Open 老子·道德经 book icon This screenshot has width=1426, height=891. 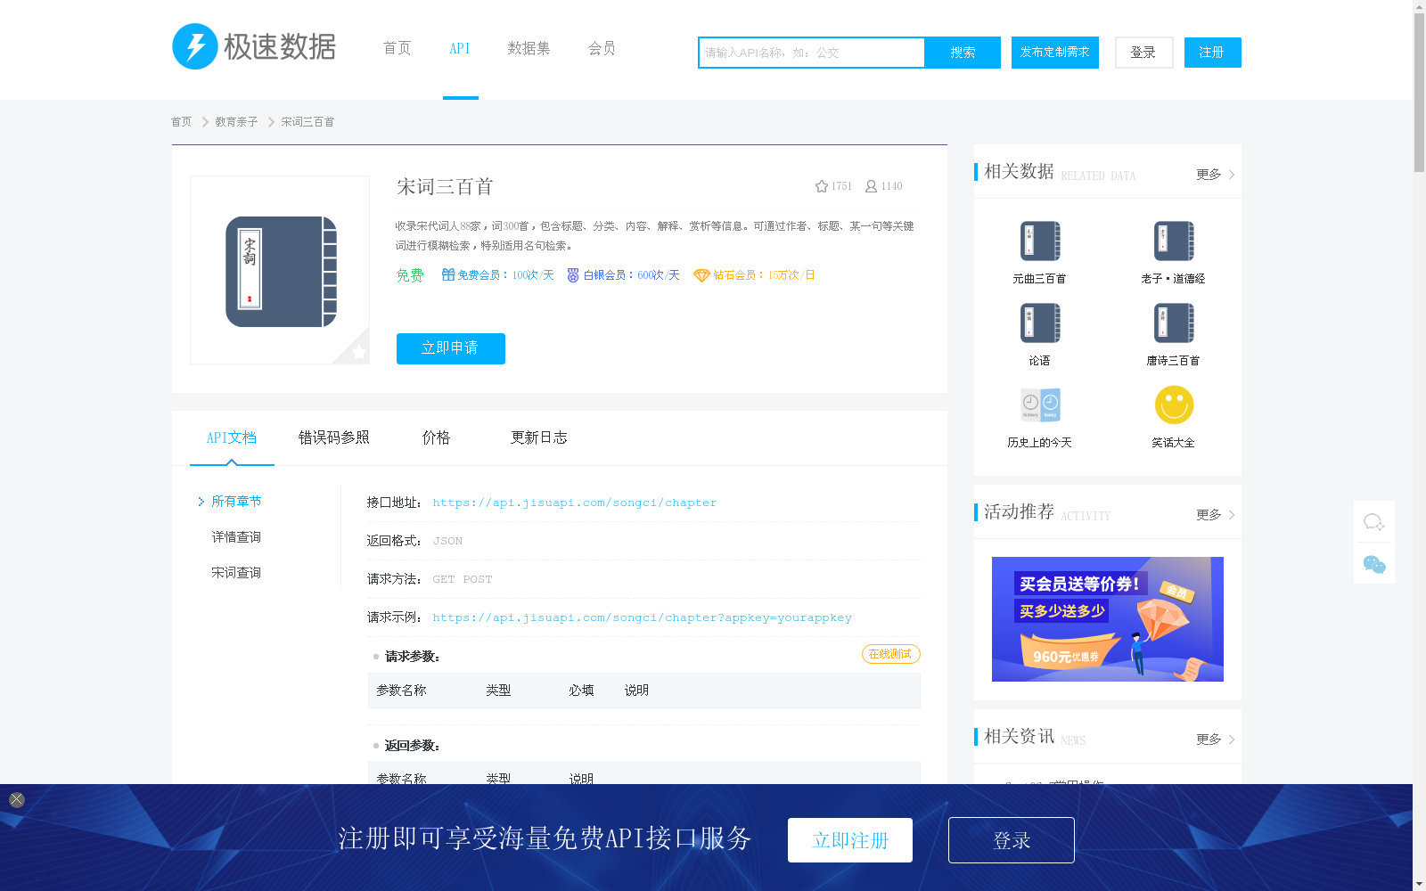pyautogui.click(x=1174, y=241)
